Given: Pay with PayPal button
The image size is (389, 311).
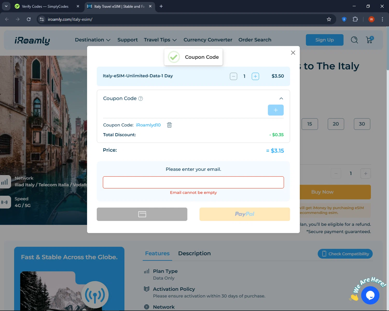Looking at the screenshot, I should (245, 214).
